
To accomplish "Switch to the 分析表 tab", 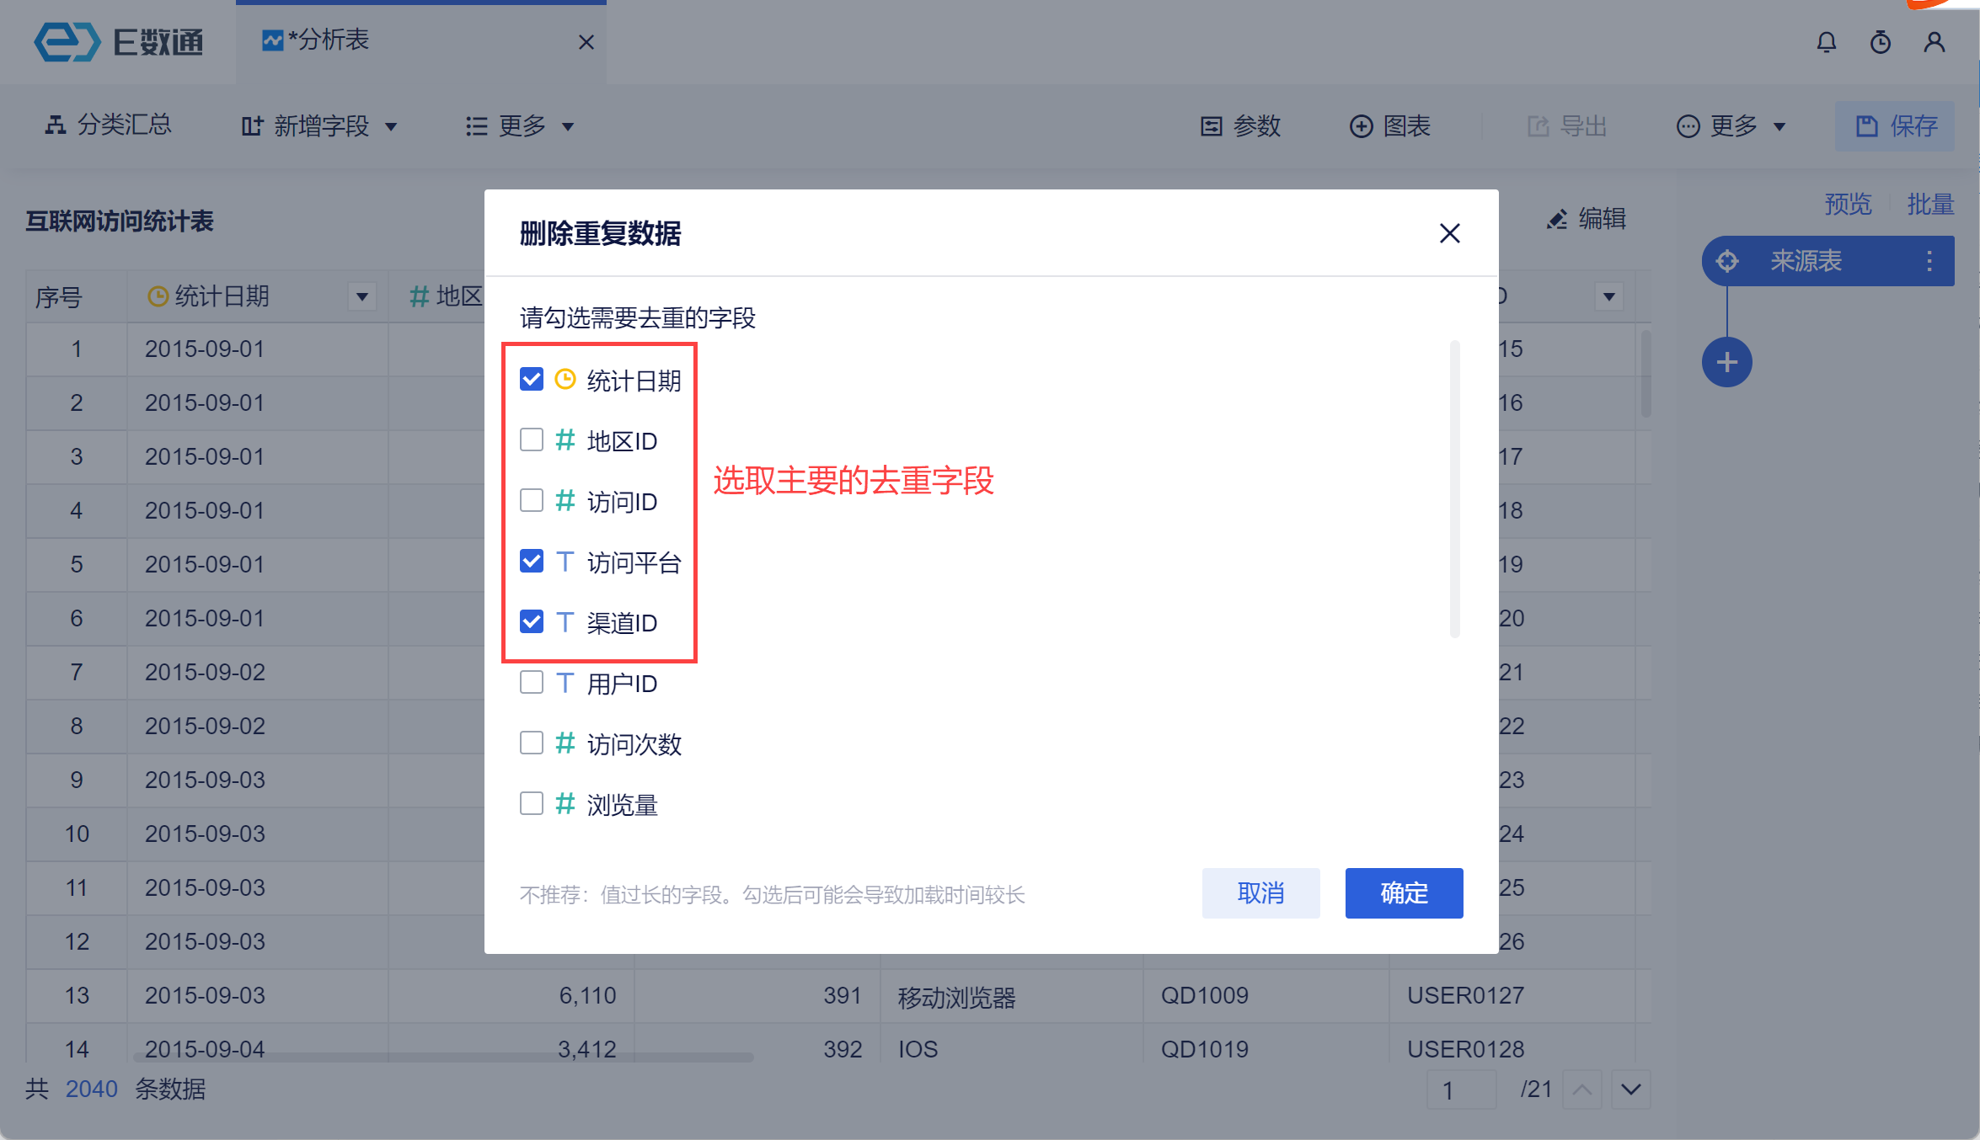I will coord(329,40).
